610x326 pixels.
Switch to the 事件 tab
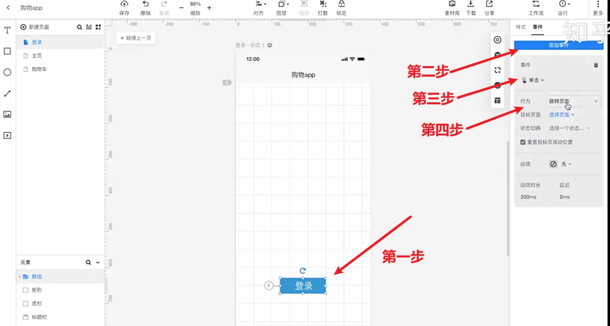click(x=538, y=27)
